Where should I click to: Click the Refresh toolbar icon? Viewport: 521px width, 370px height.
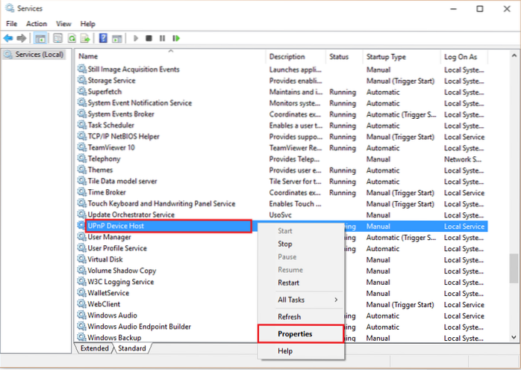72,38
